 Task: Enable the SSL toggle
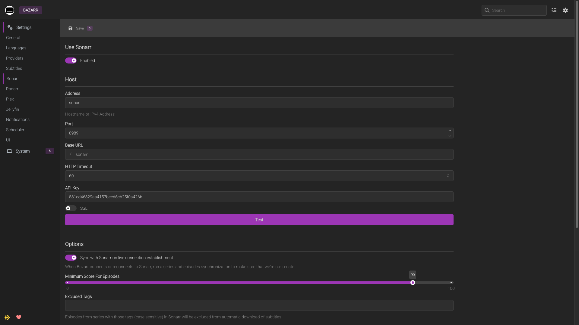(x=71, y=208)
